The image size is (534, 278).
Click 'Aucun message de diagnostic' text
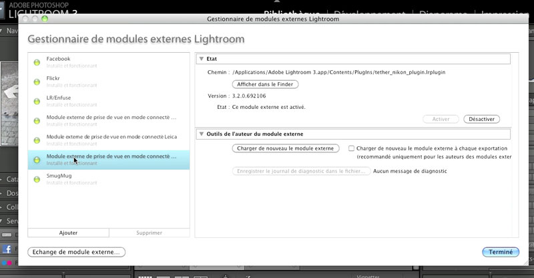point(410,171)
